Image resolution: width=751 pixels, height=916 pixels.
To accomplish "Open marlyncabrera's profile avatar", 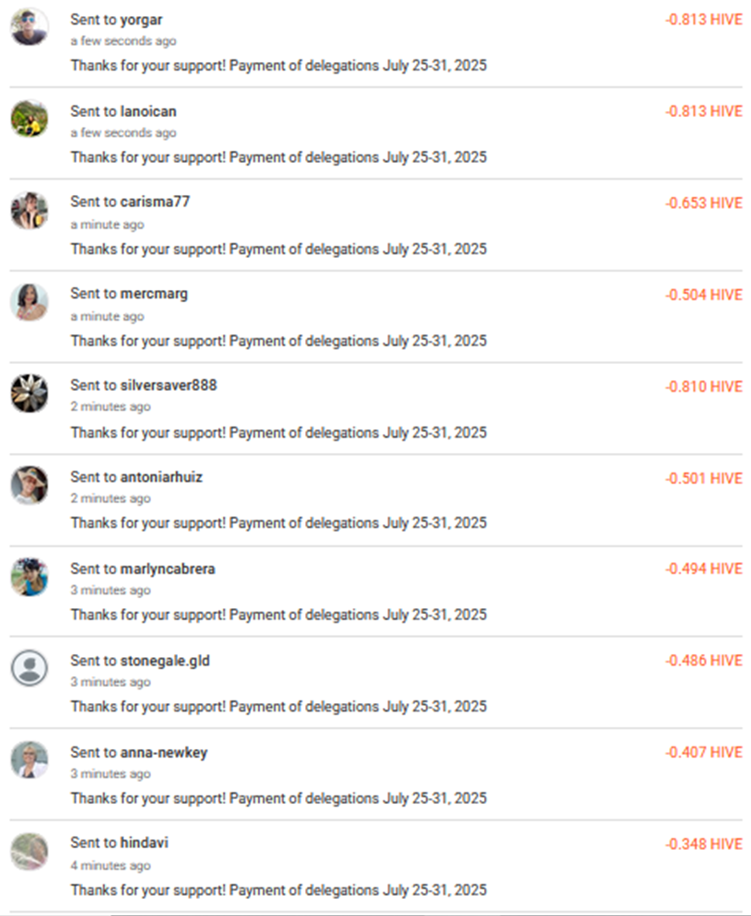I will click(29, 577).
